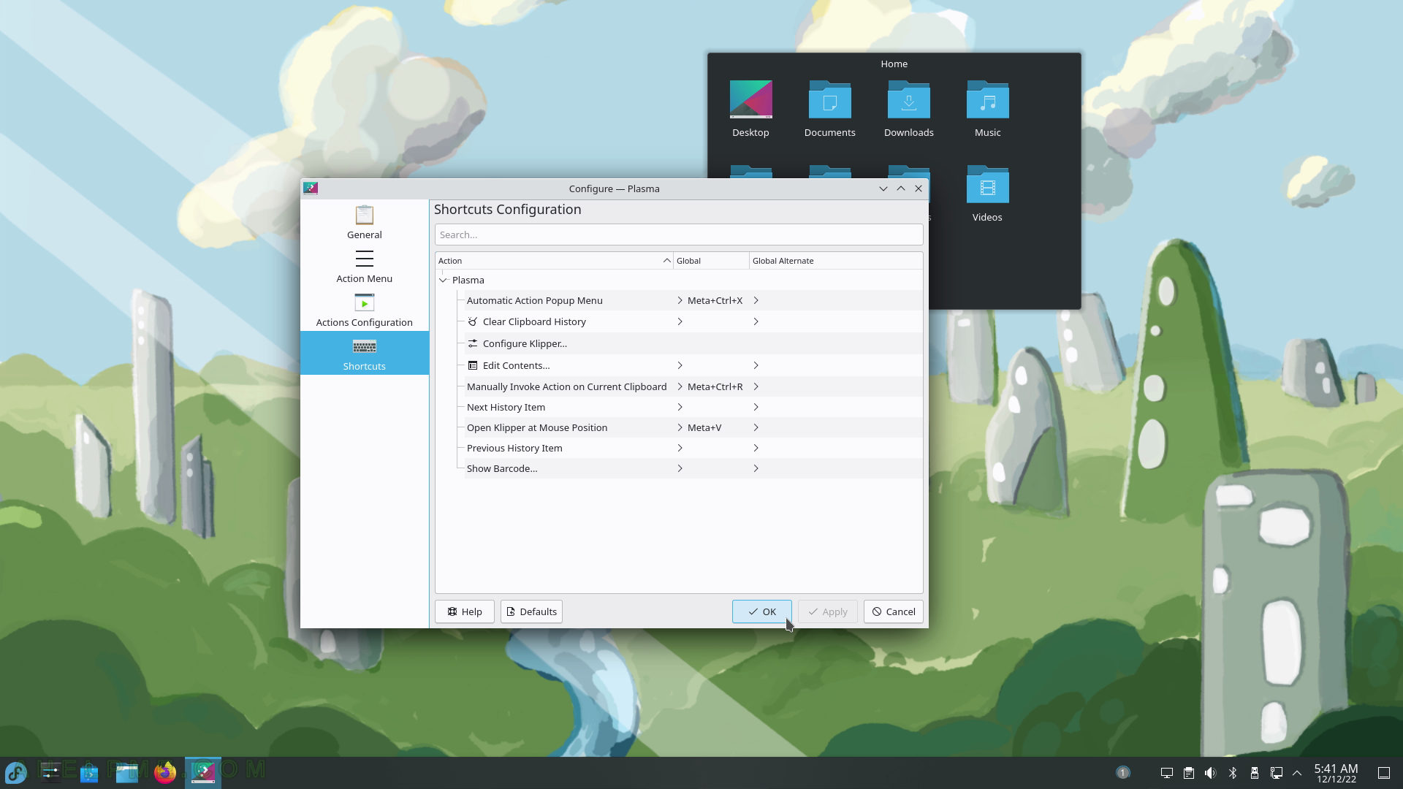Open the removable devices tray icon
The height and width of the screenshot is (789, 1403).
(1255, 773)
